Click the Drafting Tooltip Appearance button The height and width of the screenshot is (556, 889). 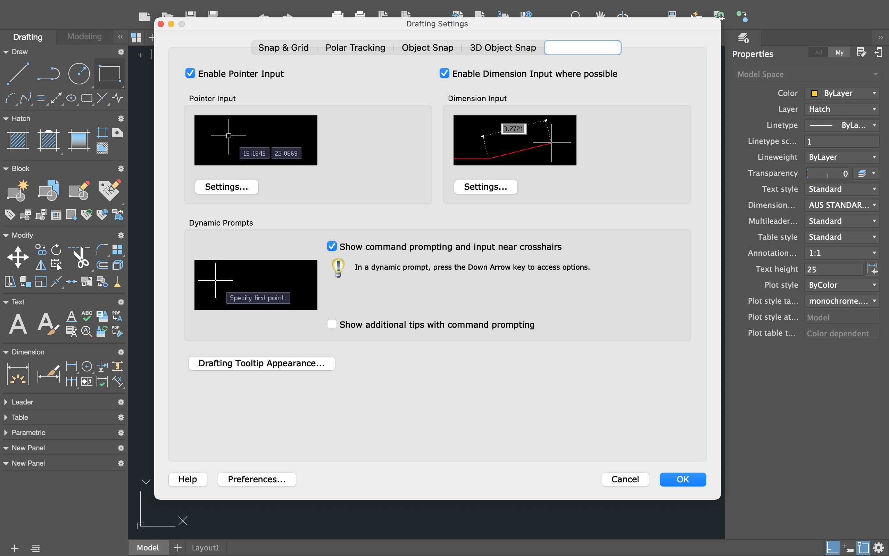tap(261, 363)
